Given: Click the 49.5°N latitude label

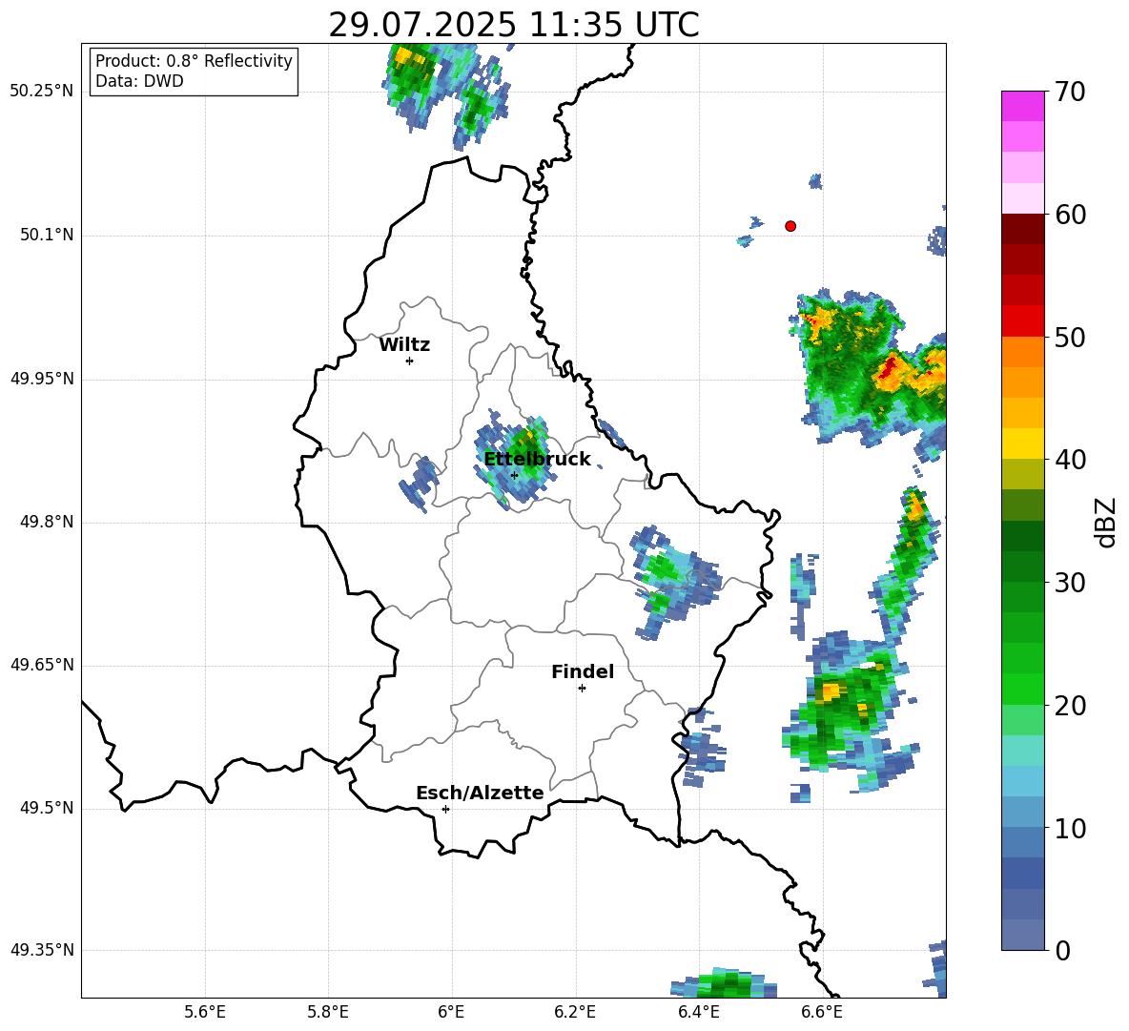Looking at the screenshot, I should coord(47,808).
